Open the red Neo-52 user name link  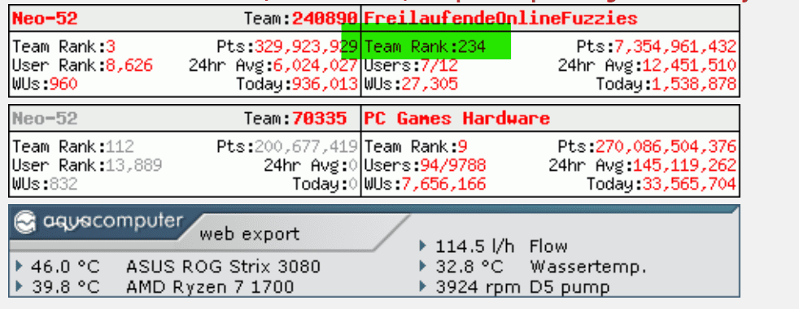coord(45,19)
